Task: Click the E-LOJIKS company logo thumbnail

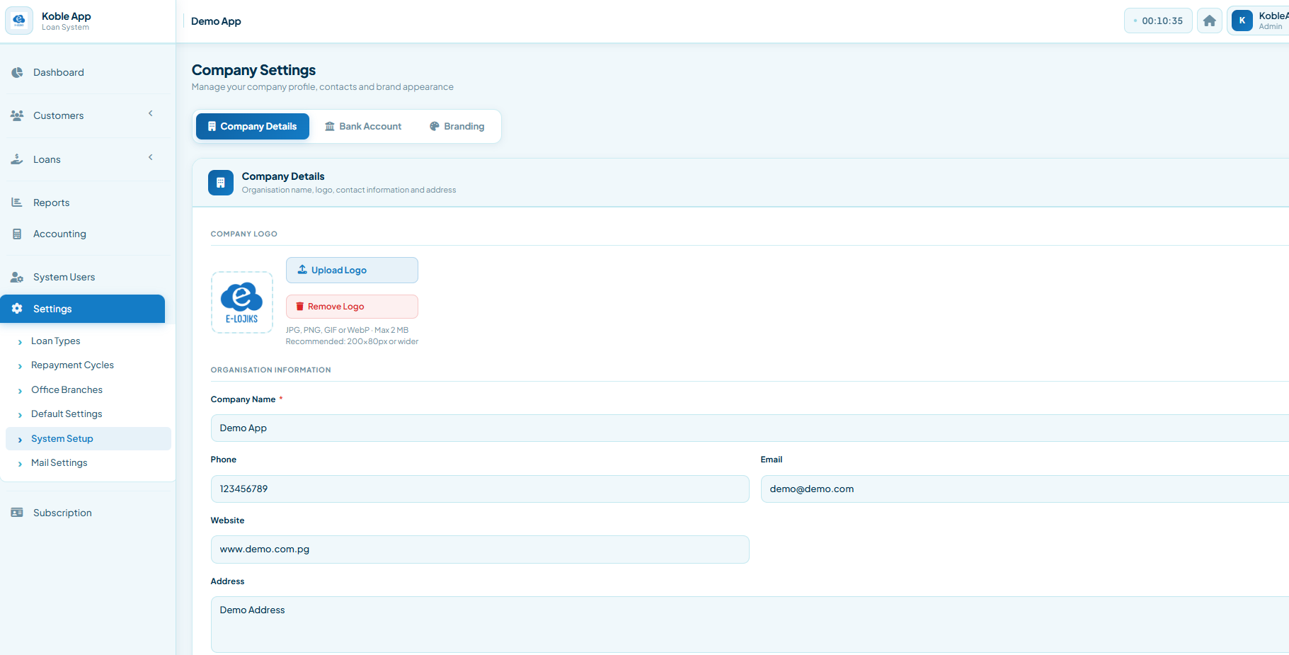Action: coord(242,302)
